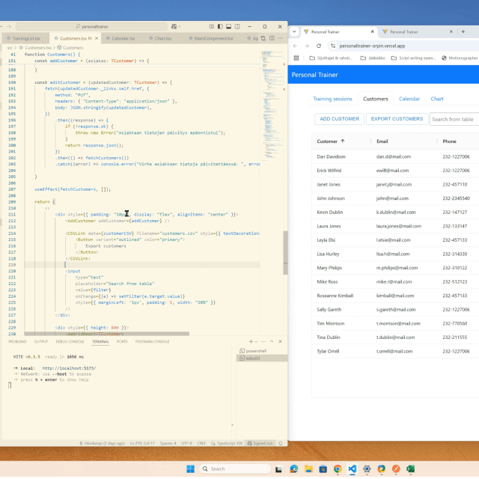This screenshot has height=479, width=479.
Task: Switch to the PROBLEMS panel tab
Action: [17, 341]
